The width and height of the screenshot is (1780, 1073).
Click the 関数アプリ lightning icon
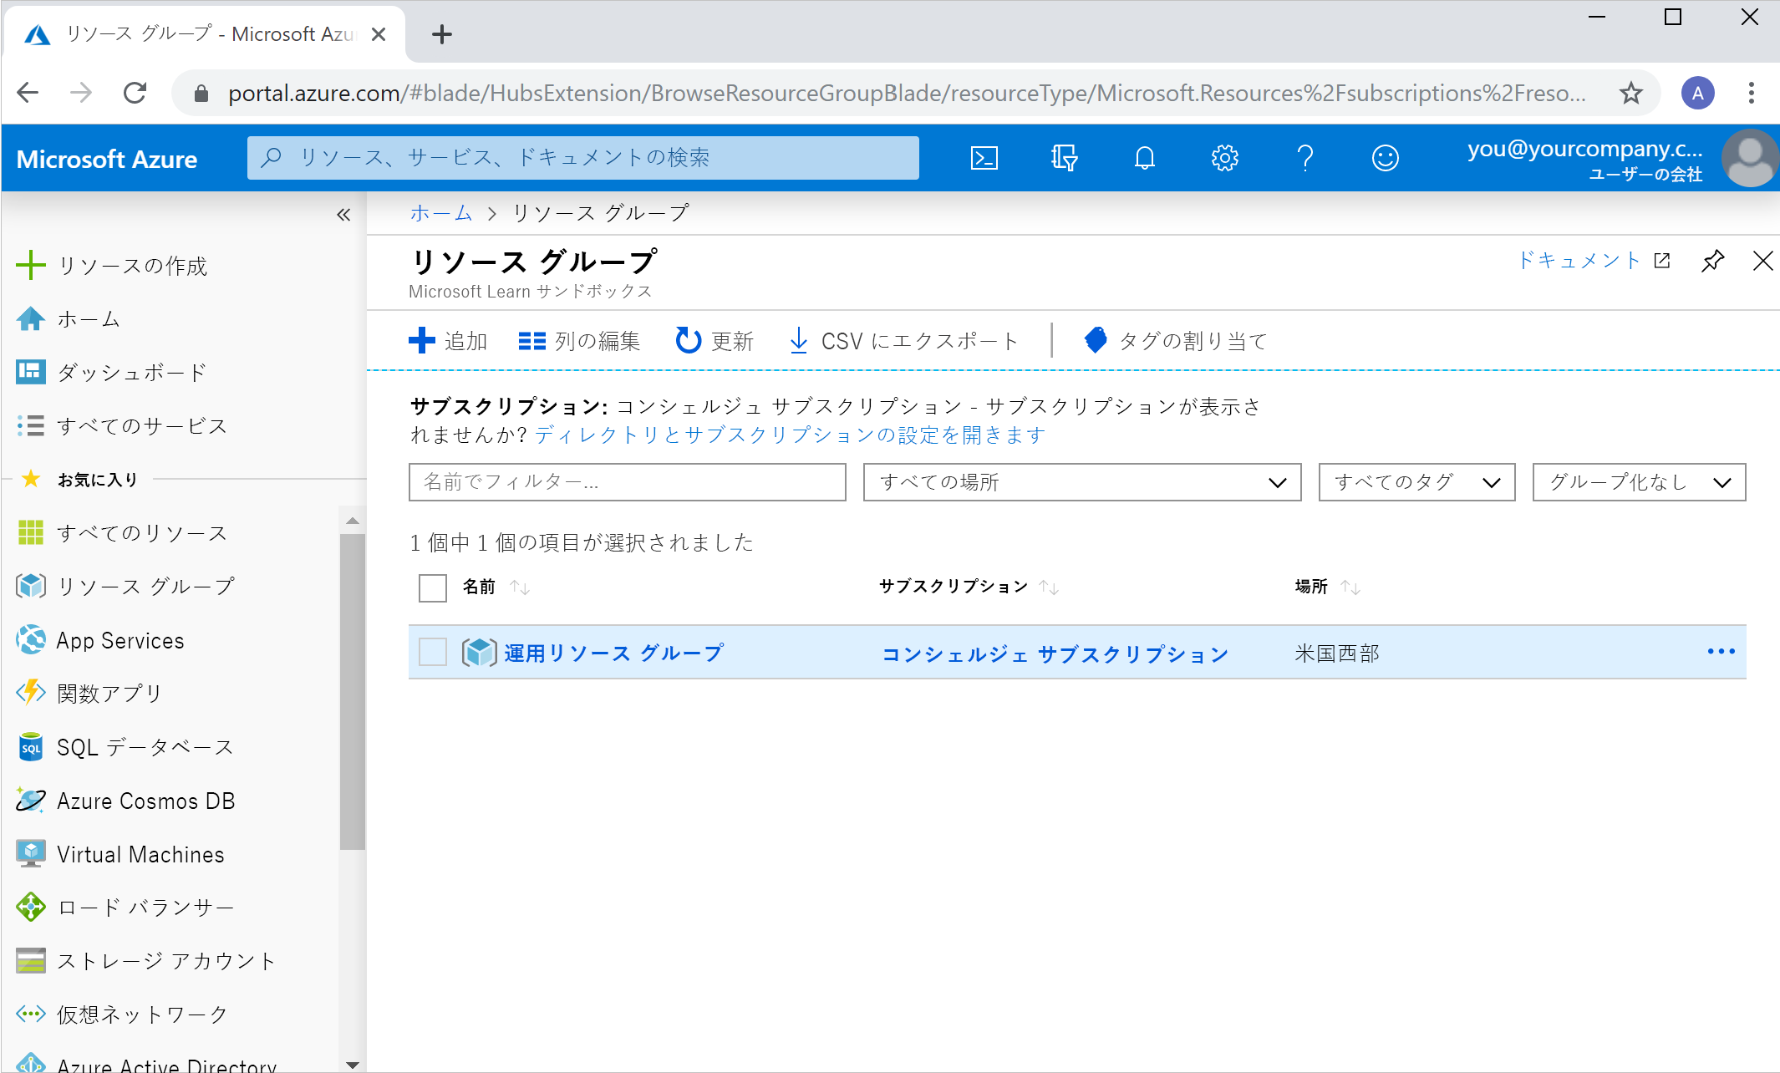click(31, 693)
